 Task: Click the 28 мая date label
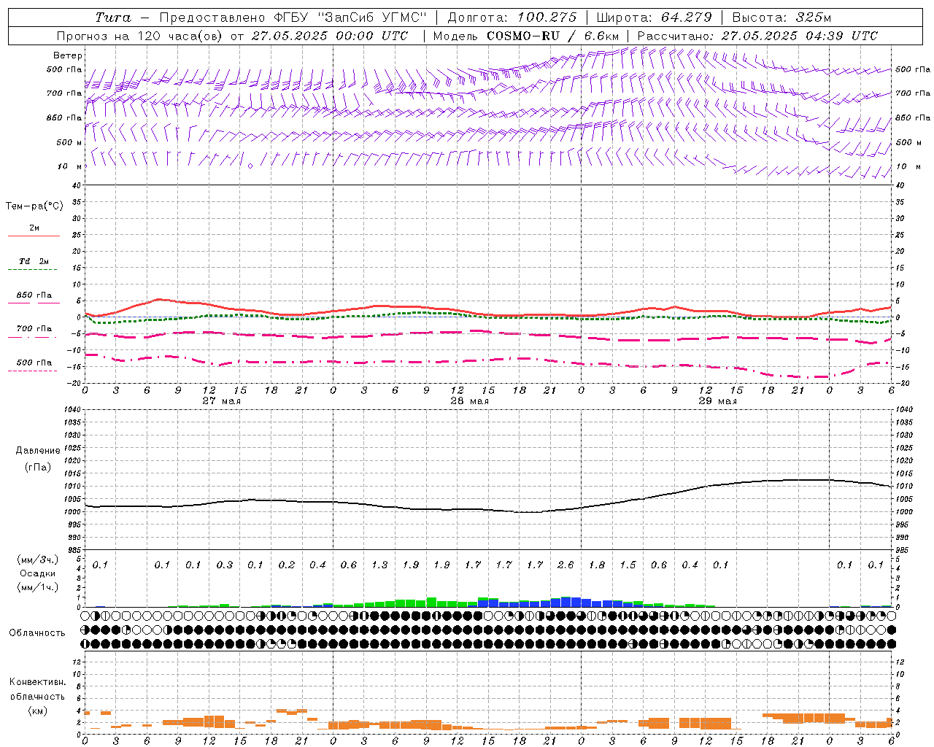click(469, 401)
